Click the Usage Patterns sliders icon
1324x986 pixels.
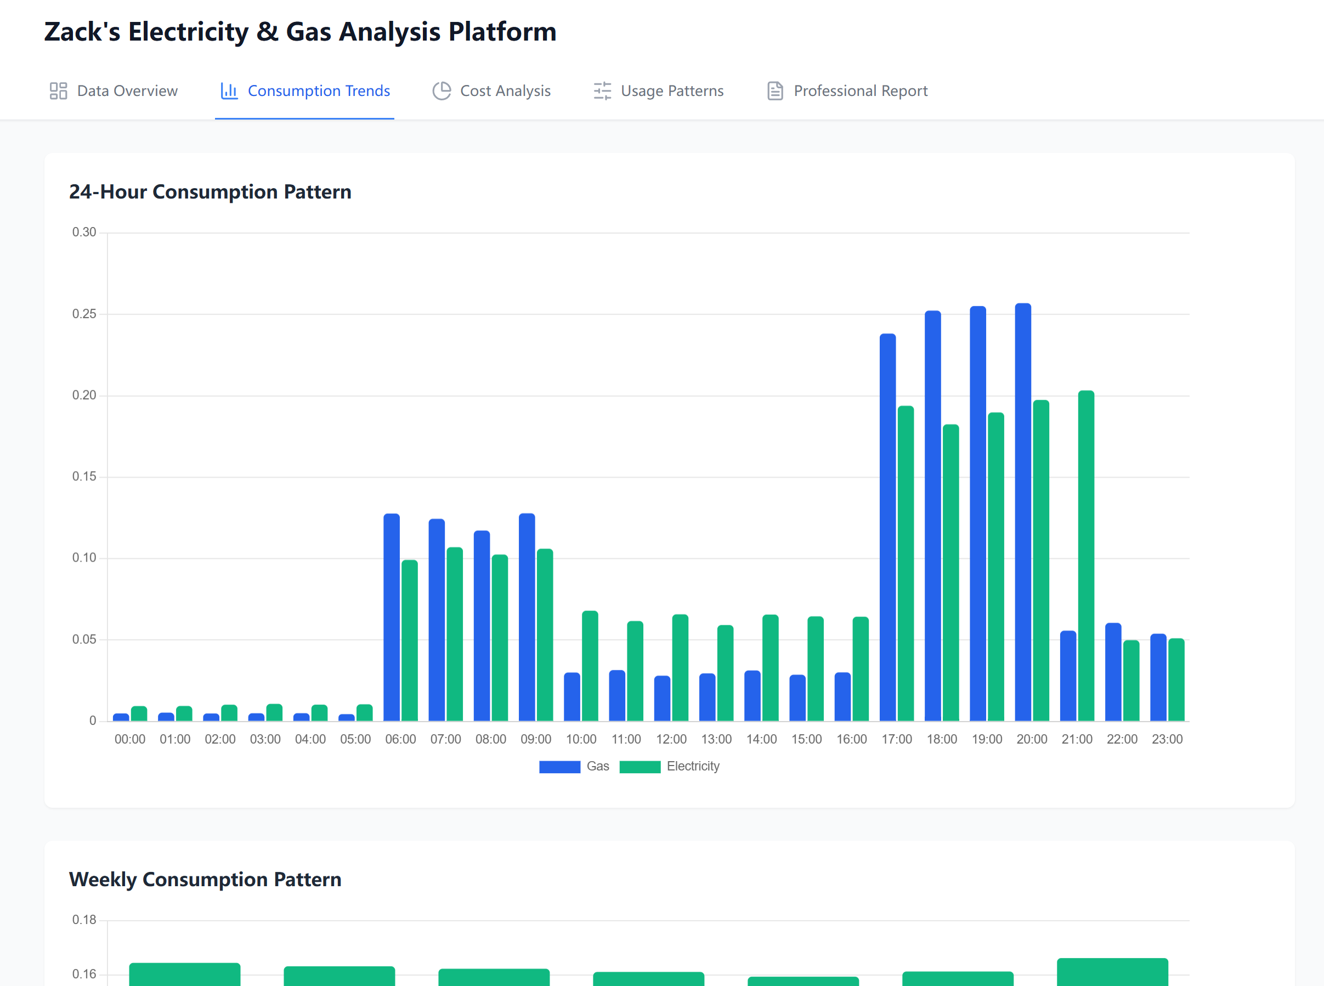(602, 90)
